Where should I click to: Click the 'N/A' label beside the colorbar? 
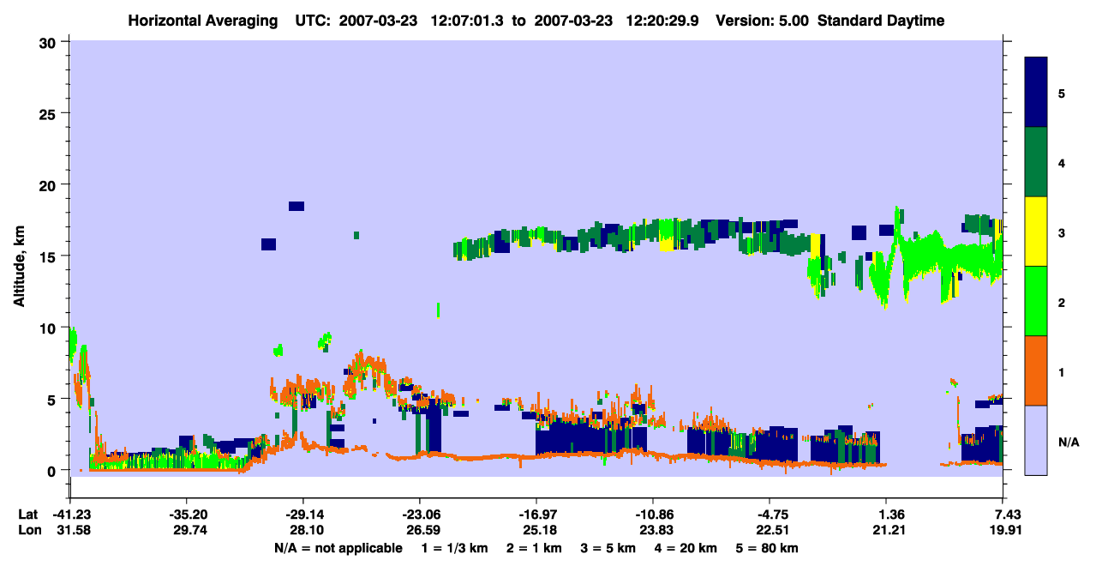pos(1069,442)
